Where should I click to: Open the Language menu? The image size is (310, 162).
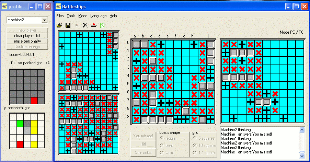[98, 16]
